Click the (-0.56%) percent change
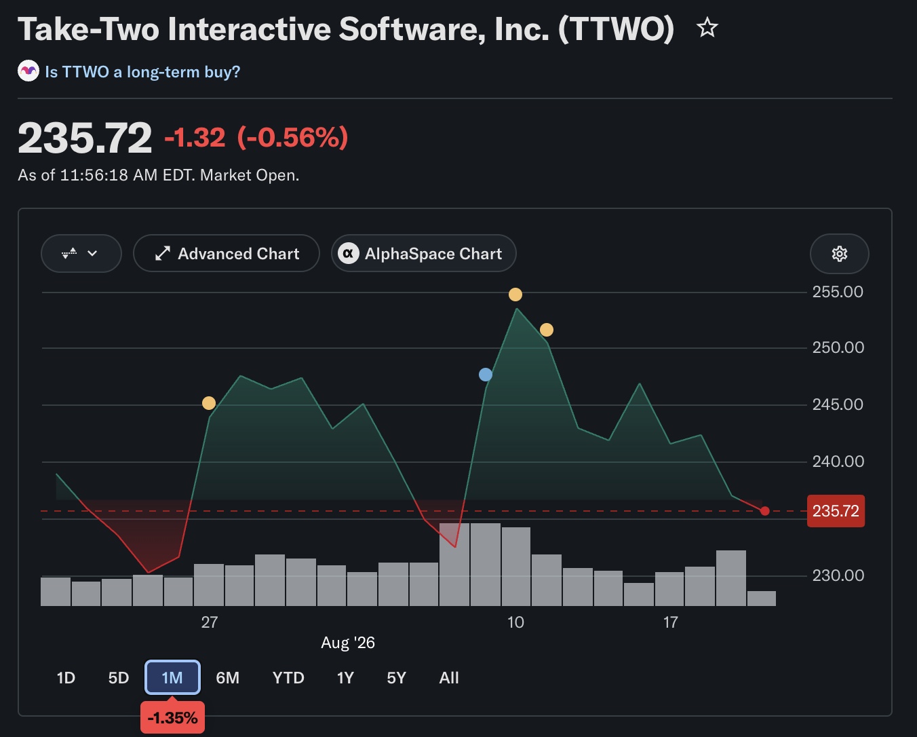The image size is (917, 737). tap(293, 138)
